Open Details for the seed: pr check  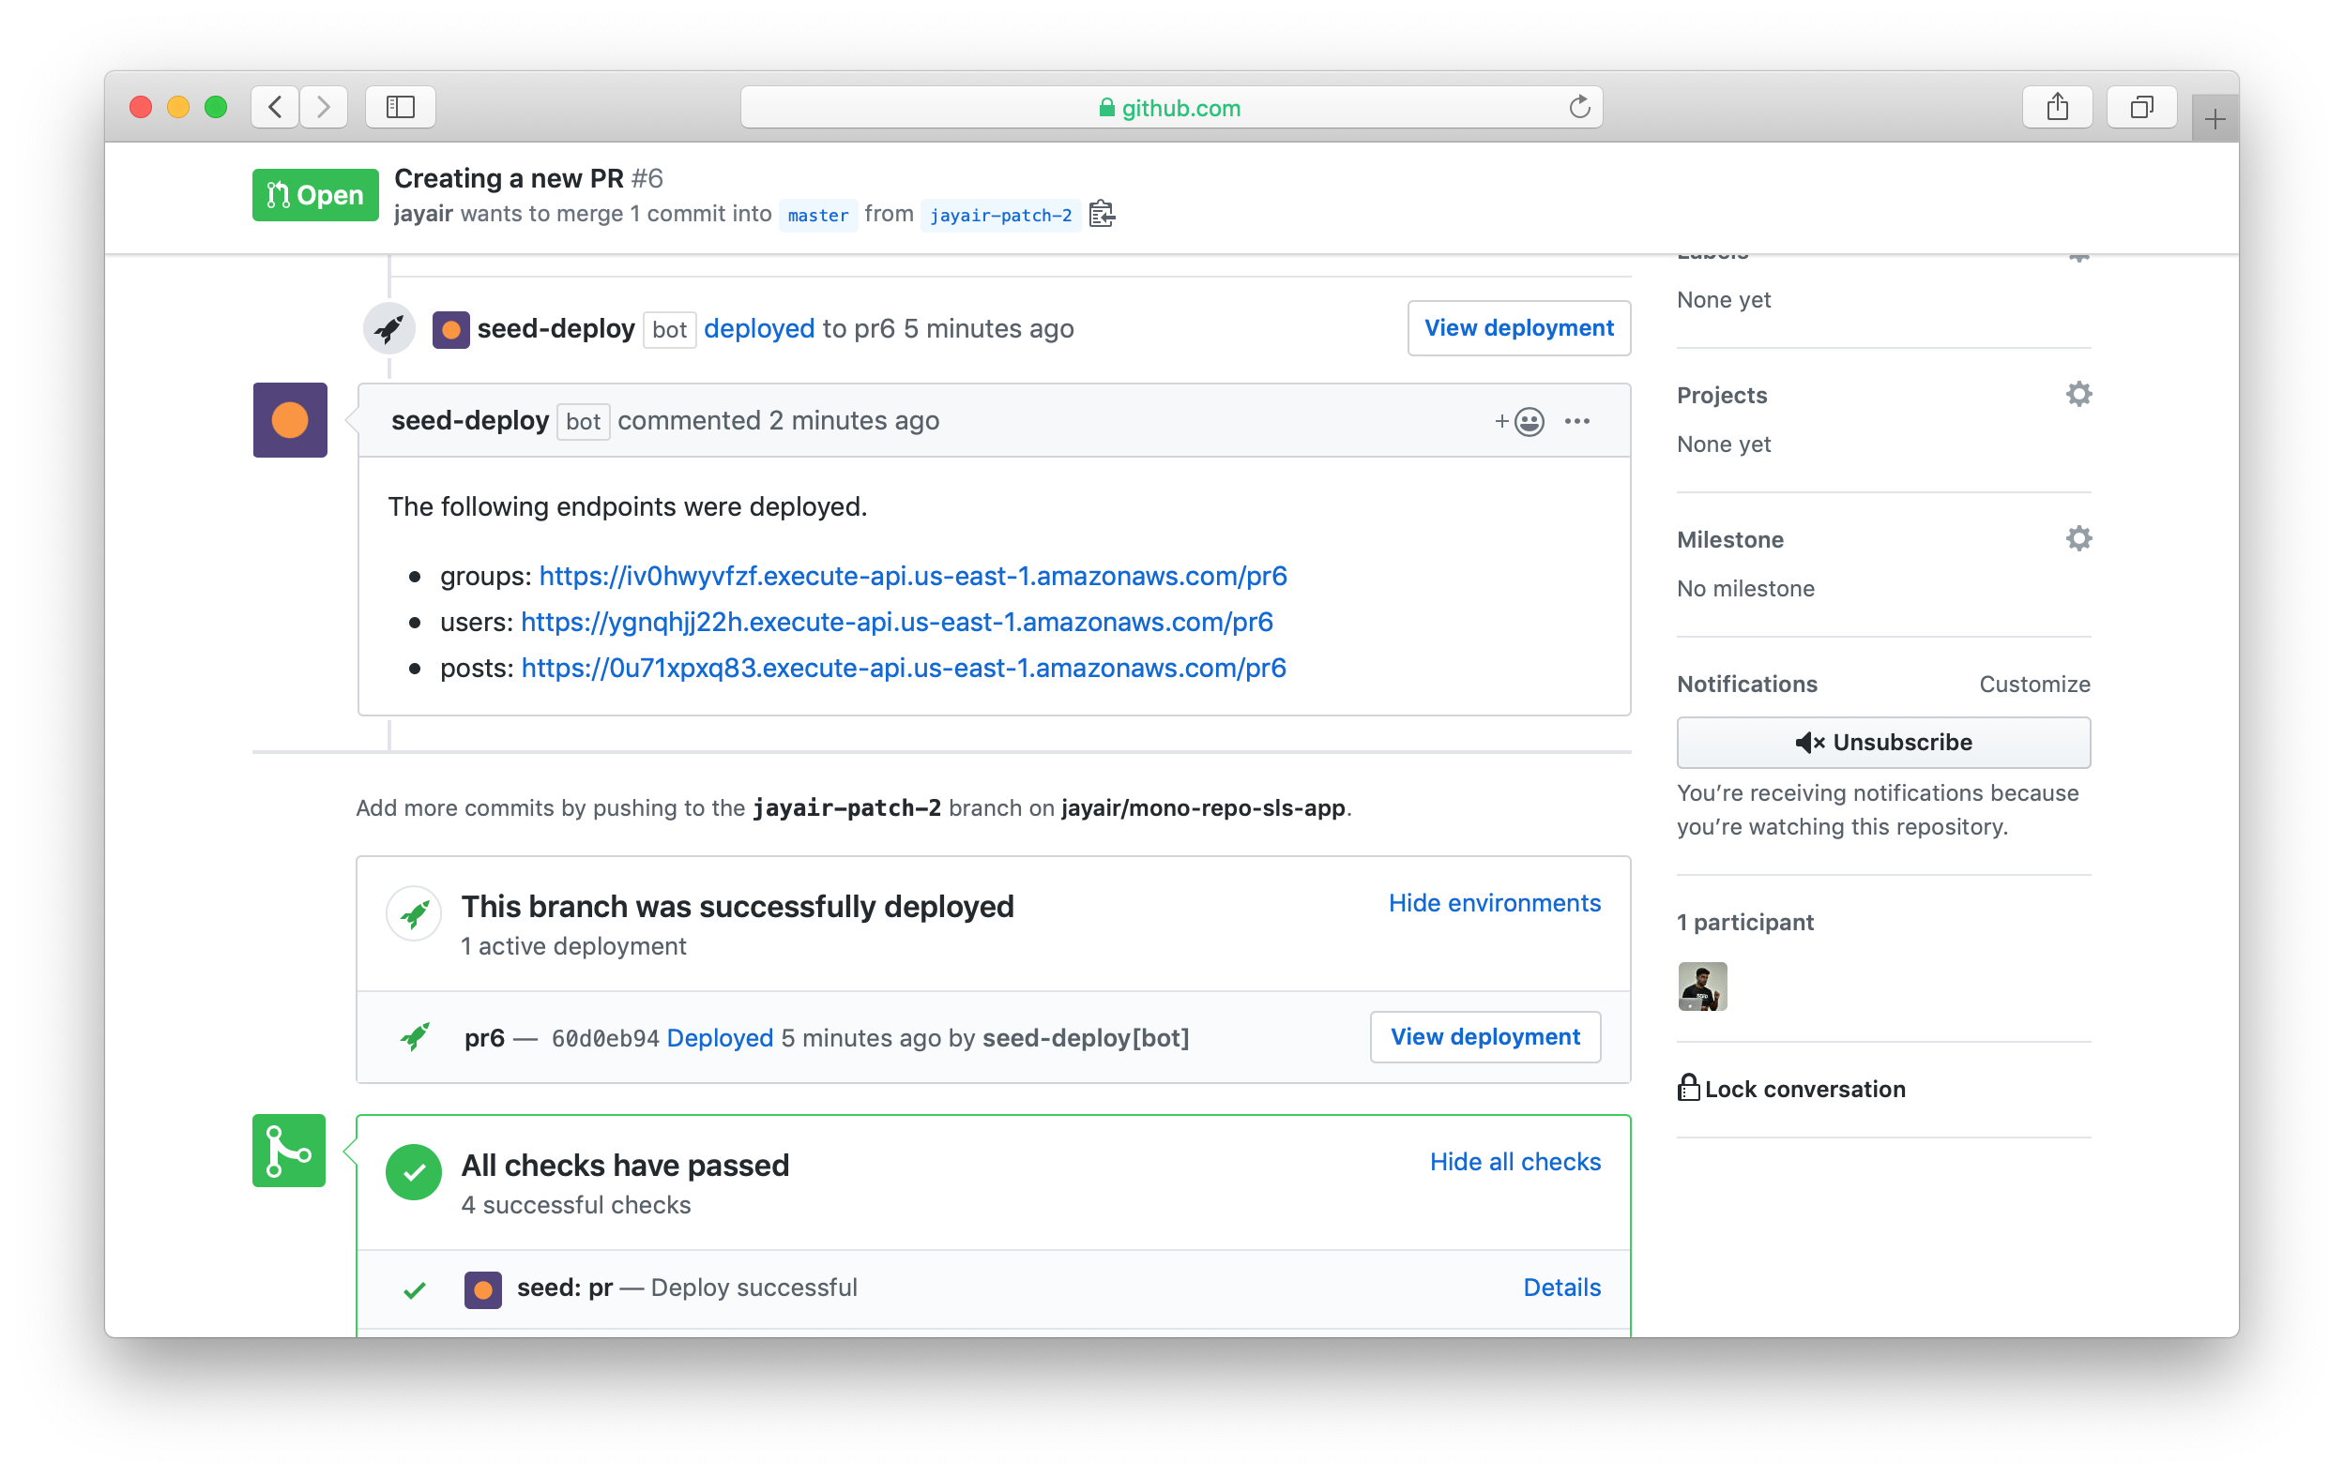tap(1560, 1288)
